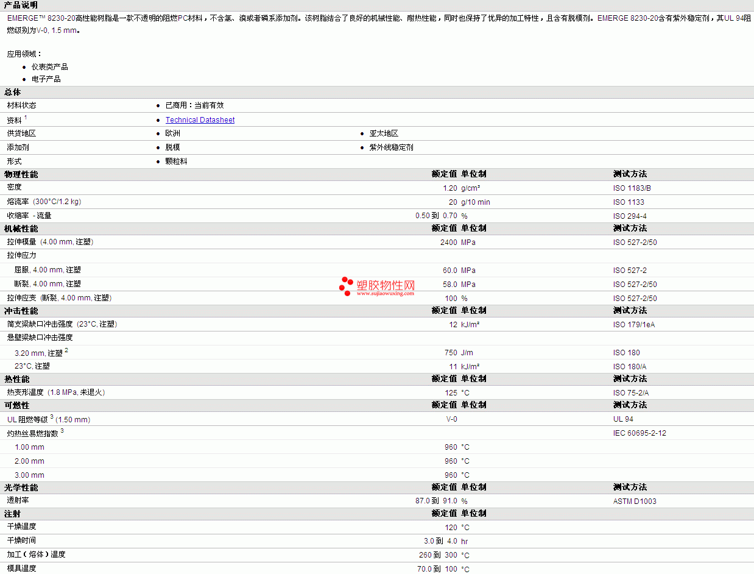Select the 3.00 mm glow wire row

[377, 475]
